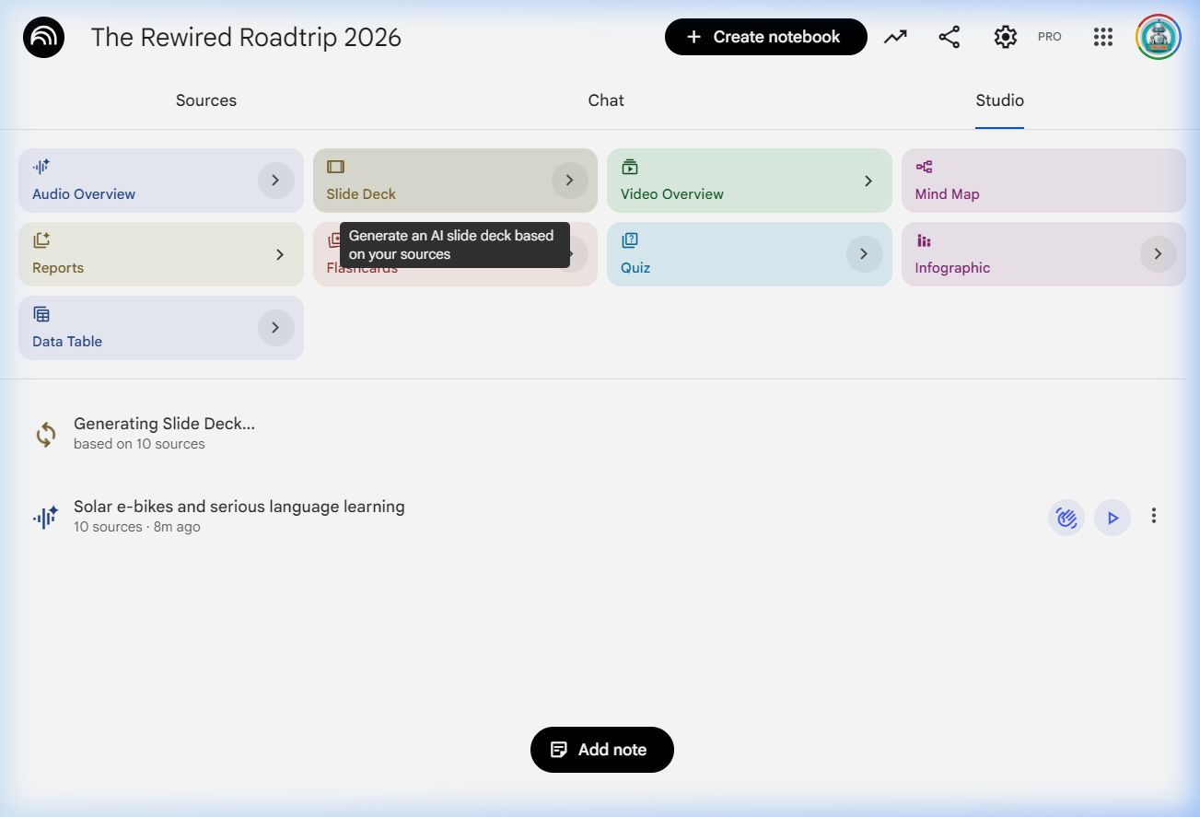The height and width of the screenshot is (817, 1200).
Task: Open the Google apps grid
Action: tap(1102, 37)
